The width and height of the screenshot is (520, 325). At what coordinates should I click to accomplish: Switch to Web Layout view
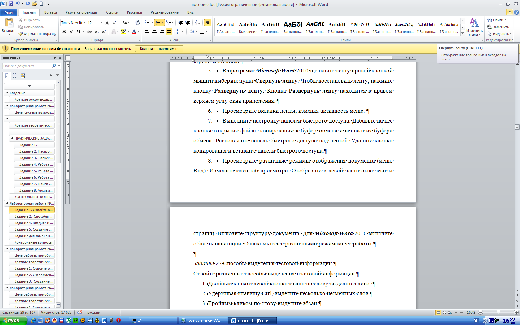pos(450,312)
